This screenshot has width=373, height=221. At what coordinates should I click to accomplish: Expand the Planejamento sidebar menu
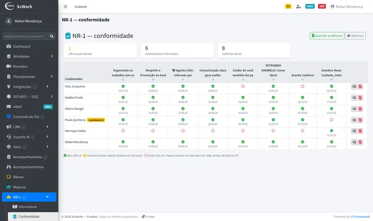click(x=29, y=77)
